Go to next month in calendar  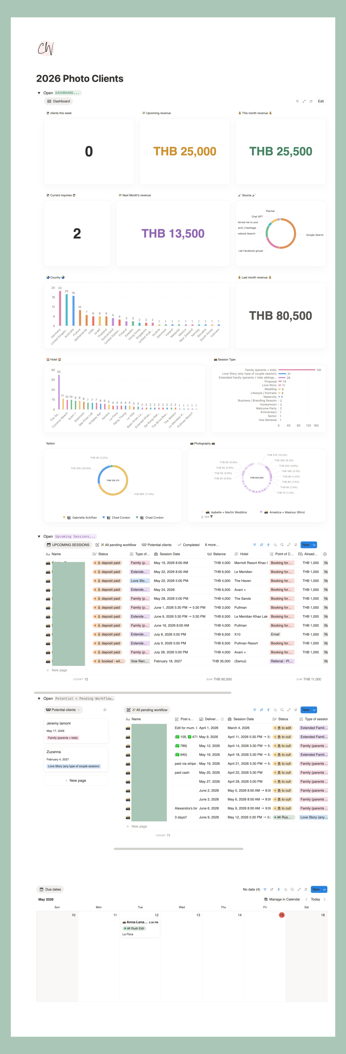(x=324, y=899)
